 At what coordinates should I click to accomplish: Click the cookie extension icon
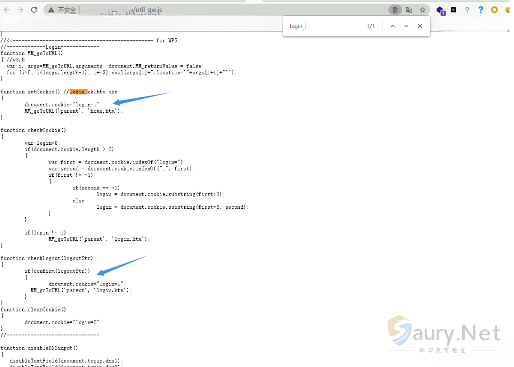pos(508,10)
